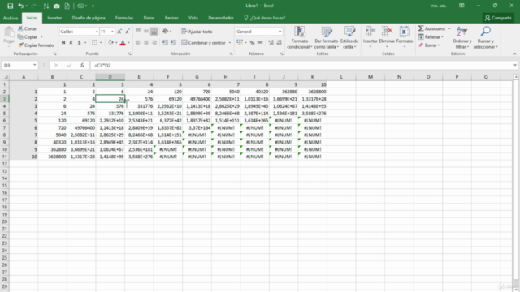
Task: Click the Formato cells icon
Action: coord(405,32)
